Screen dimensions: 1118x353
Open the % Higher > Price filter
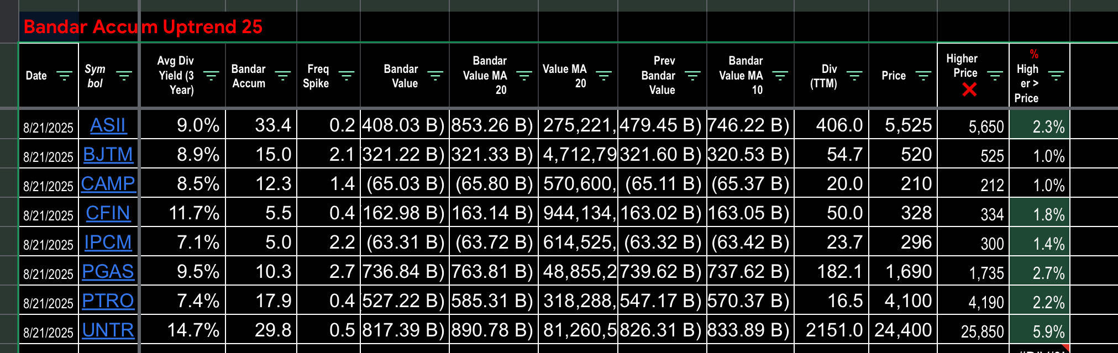coord(1056,76)
